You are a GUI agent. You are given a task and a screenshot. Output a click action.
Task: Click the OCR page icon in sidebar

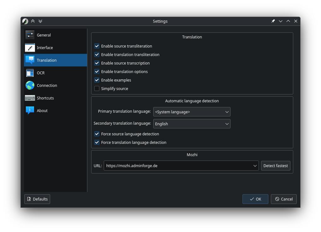click(x=30, y=73)
